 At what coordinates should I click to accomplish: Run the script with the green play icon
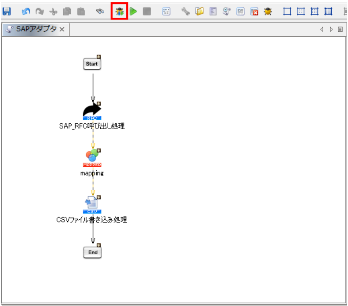tap(133, 11)
